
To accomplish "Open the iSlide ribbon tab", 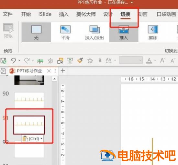I will pos(45,14).
